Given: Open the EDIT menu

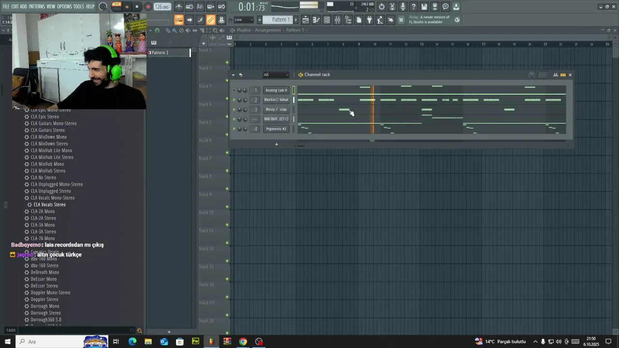Looking at the screenshot, I should [15, 7].
